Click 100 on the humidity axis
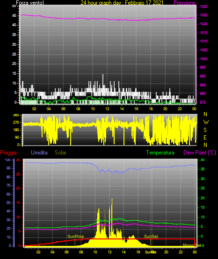218x259 pixels. pyautogui.click(x=7, y=160)
